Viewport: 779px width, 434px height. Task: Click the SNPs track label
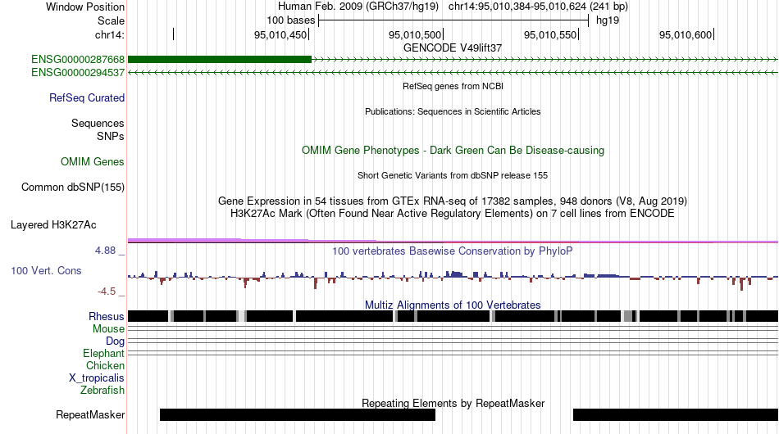click(111, 136)
